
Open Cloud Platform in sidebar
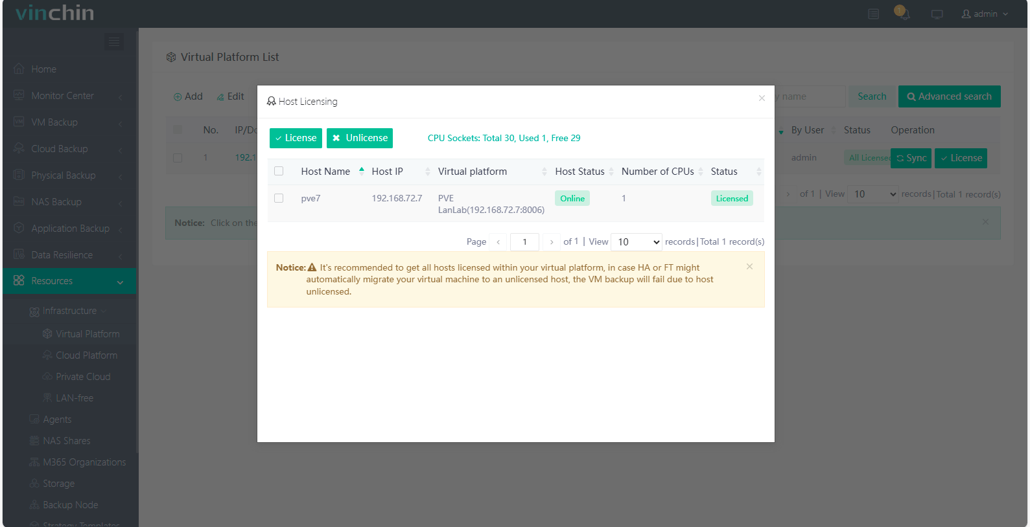86,355
